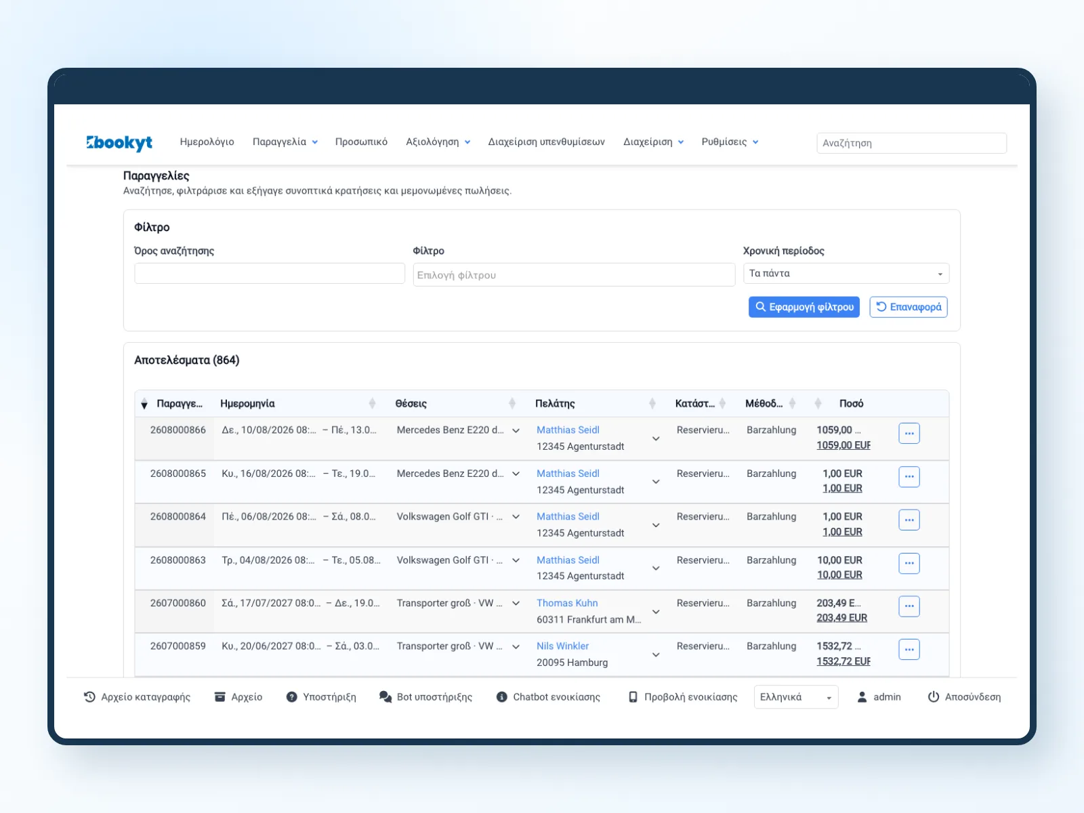
Task: Open the Αρχείο archive in footer
Action: click(238, 697)
